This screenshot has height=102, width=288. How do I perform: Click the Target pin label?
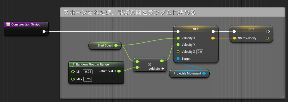click(x=186, y=59)
